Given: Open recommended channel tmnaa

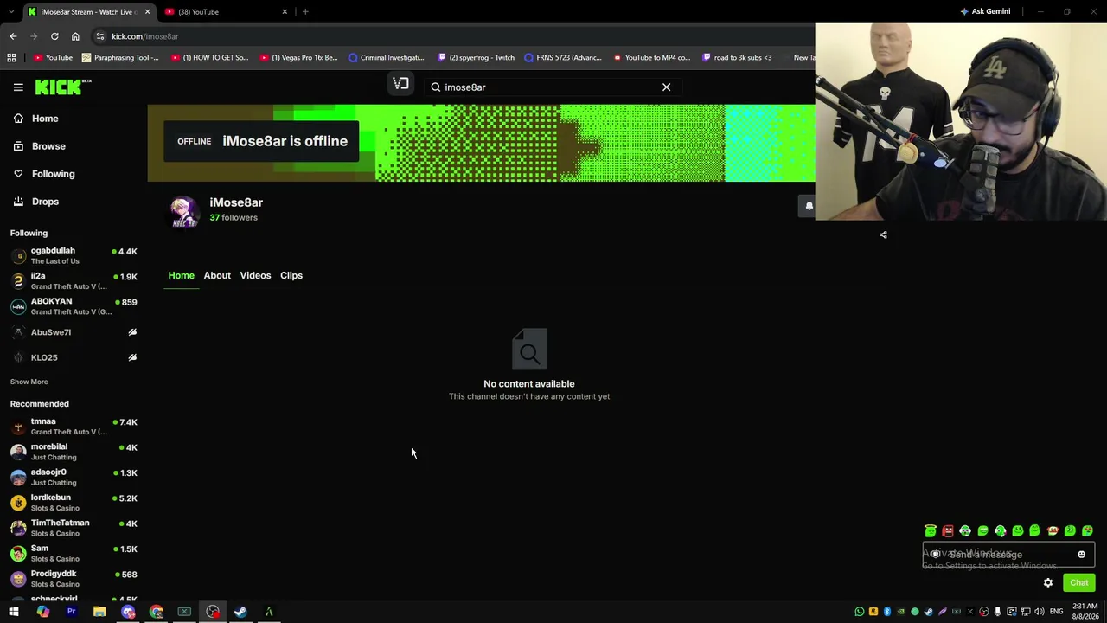Looking at the screenshot, I should coord(74,427).
